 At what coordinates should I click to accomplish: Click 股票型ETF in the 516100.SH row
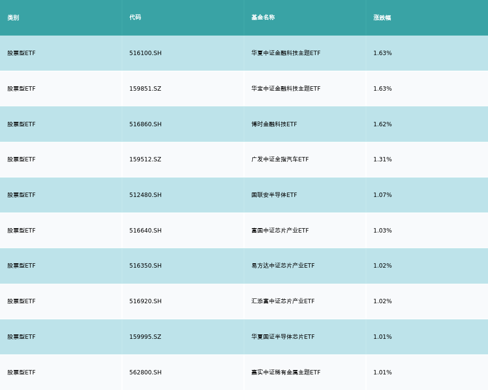pos(21,53)
